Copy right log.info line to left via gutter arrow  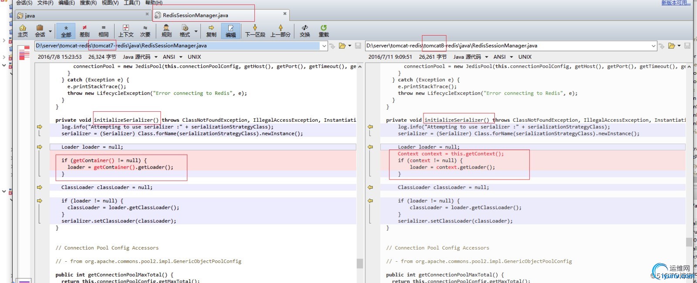[x=370, y=127]
